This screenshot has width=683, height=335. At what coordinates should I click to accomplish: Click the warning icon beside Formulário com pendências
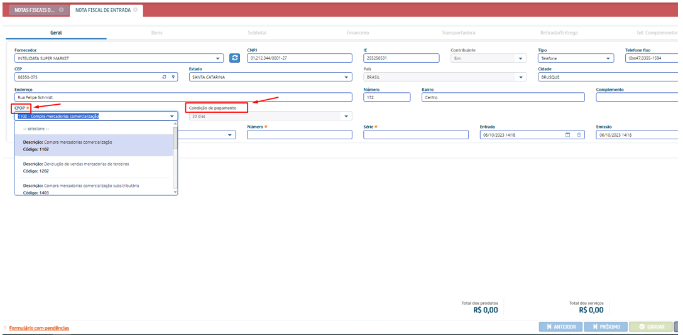pyautogui.click(x=5, y=327)
